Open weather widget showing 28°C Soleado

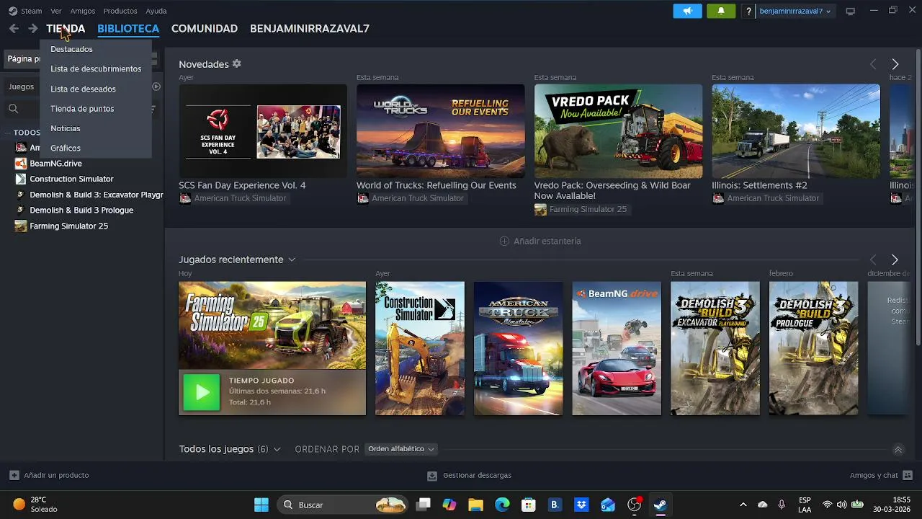tap(35, 505)
